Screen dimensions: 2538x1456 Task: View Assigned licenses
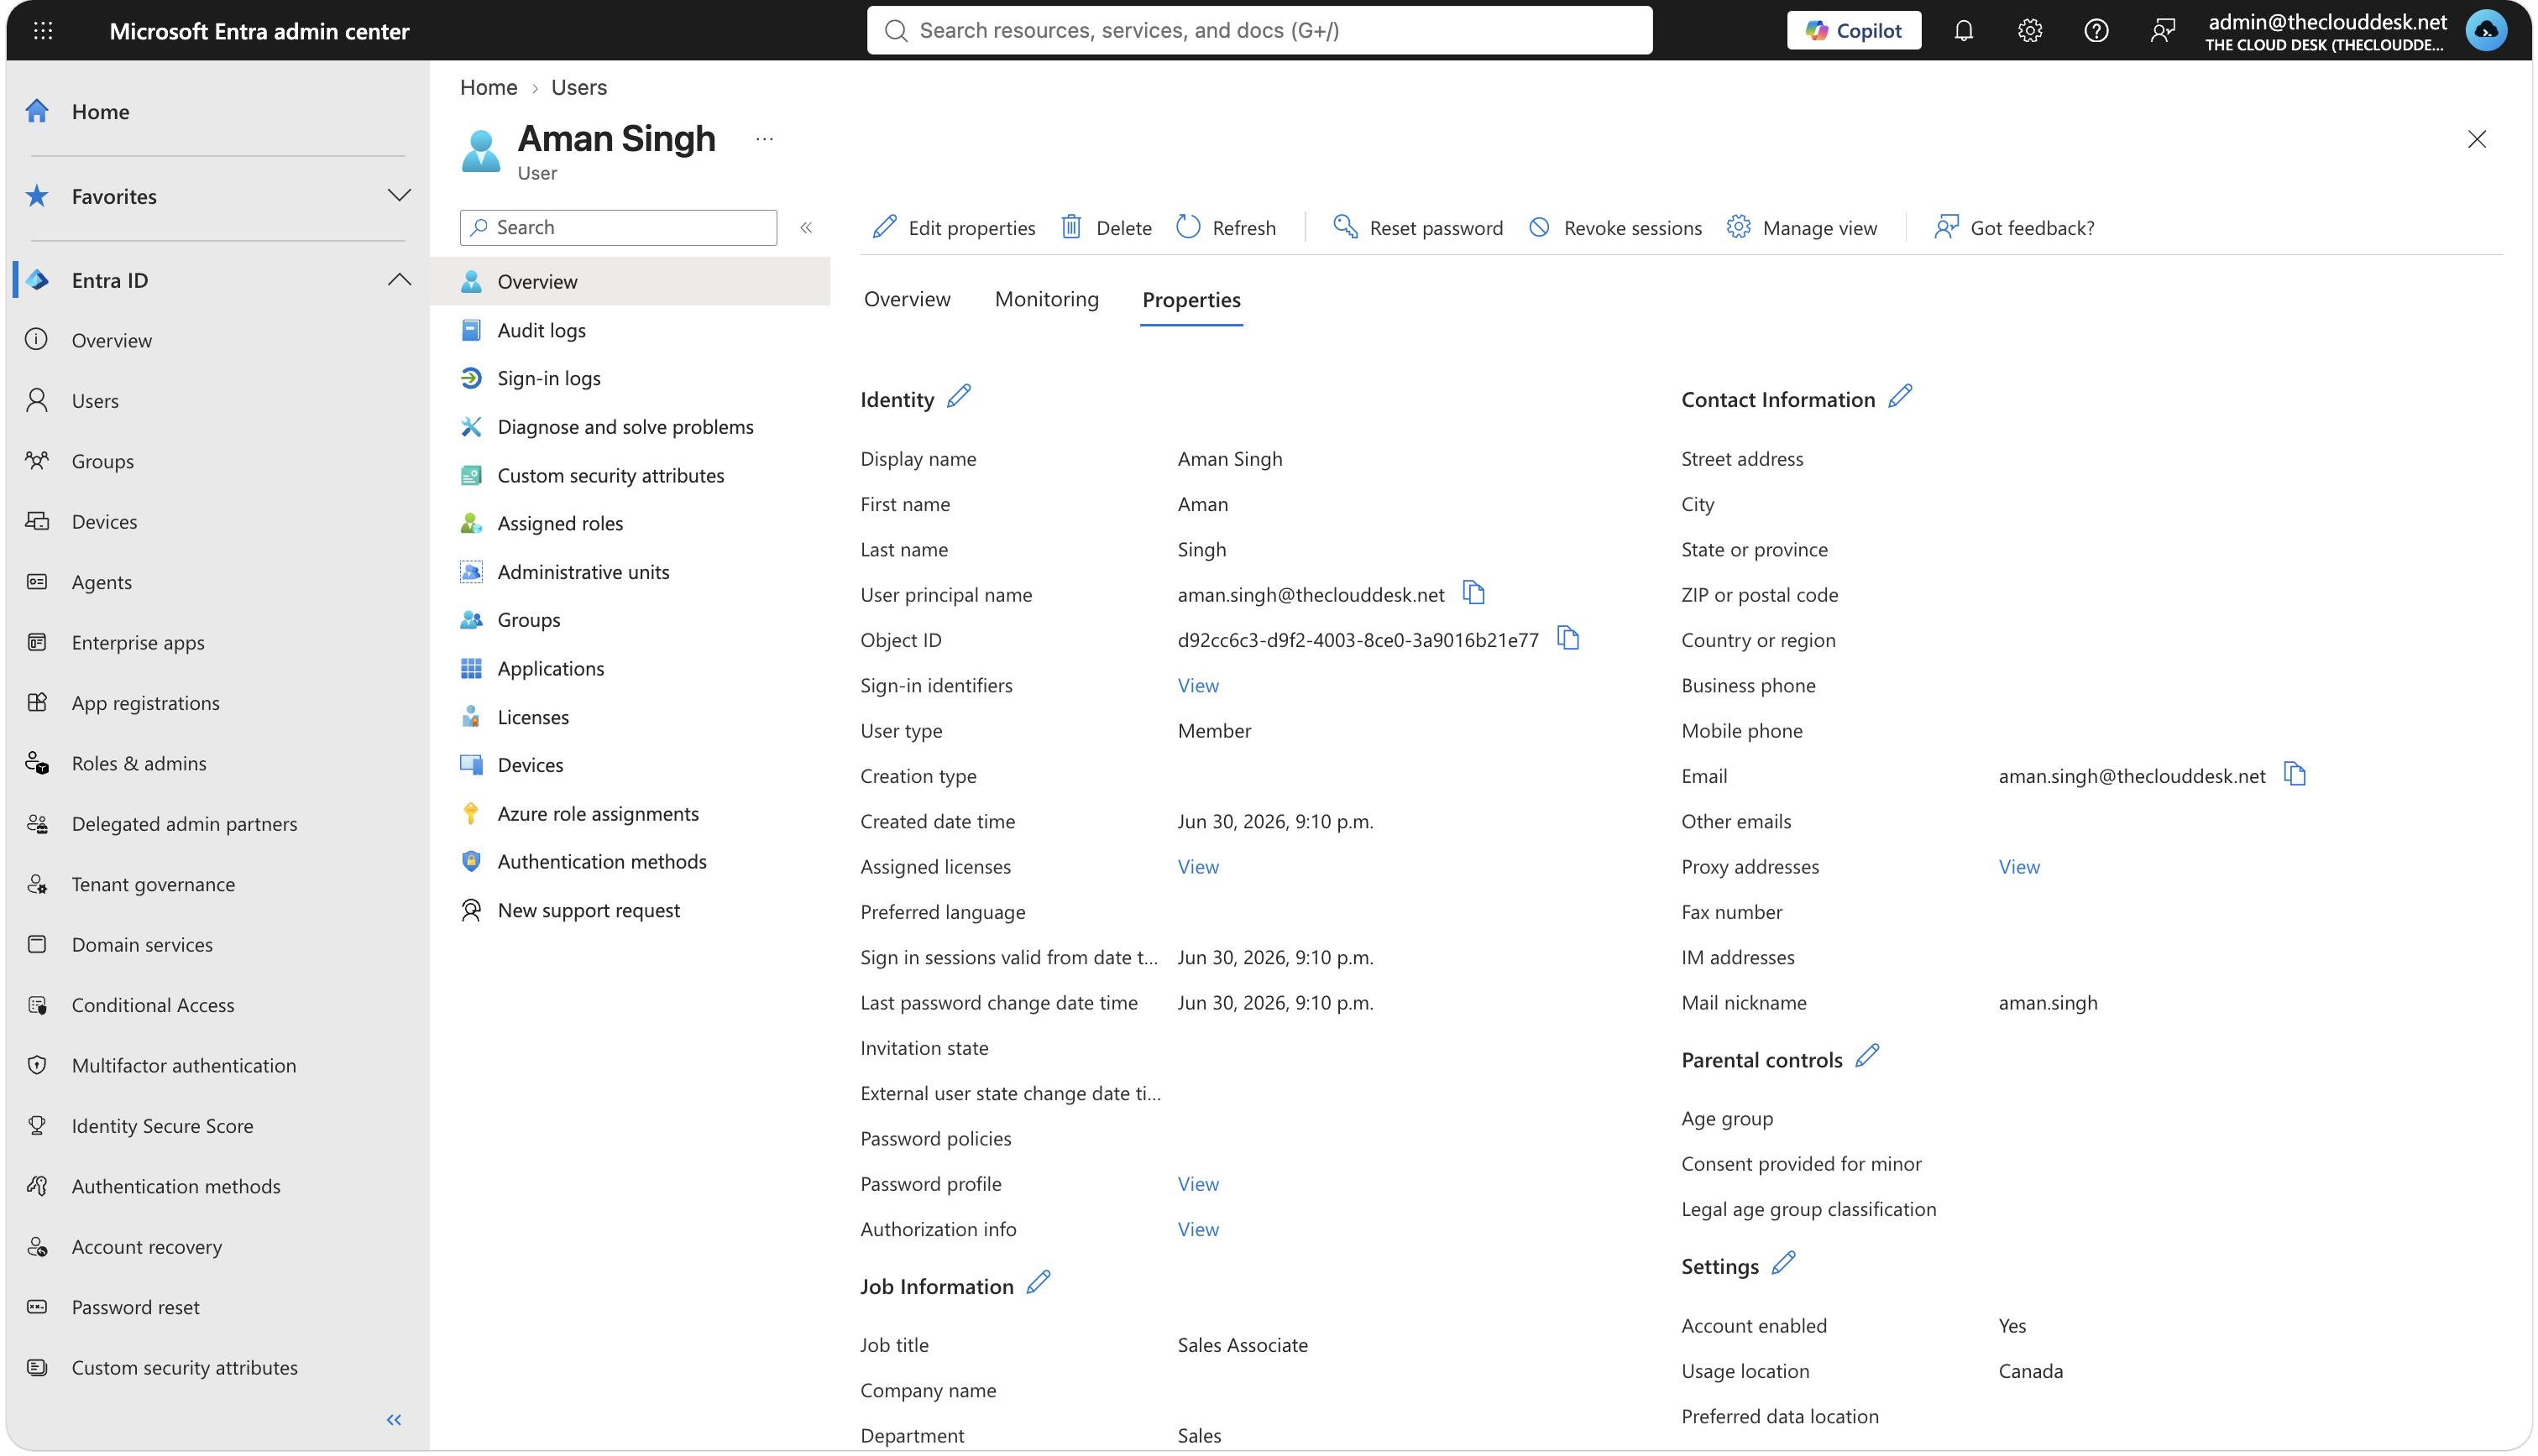coord(1197,866)
